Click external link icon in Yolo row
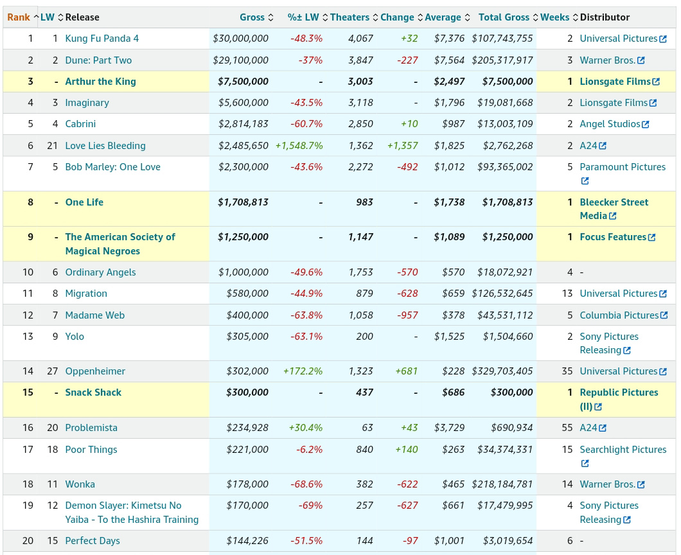681x555 pixels. (x=626, y=351)
